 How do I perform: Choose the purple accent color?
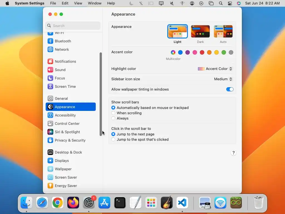point(188,53)
